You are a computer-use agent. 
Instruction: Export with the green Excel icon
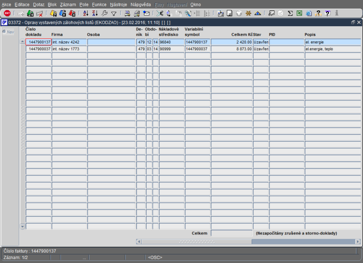tap(299, 14)
